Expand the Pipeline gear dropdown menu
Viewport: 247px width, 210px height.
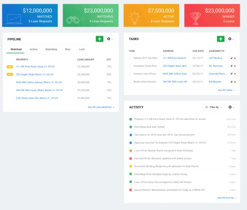(110, 39)
